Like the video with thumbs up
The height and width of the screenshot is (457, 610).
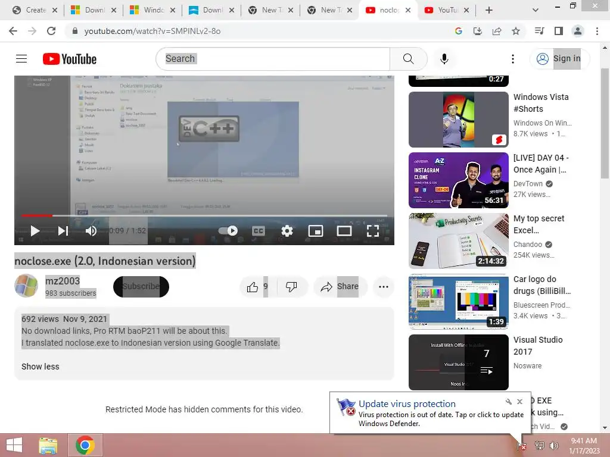257,287
